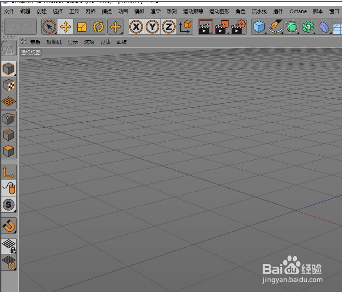
Task: Click the viewport grip handle icon
Action: [24, 42]
